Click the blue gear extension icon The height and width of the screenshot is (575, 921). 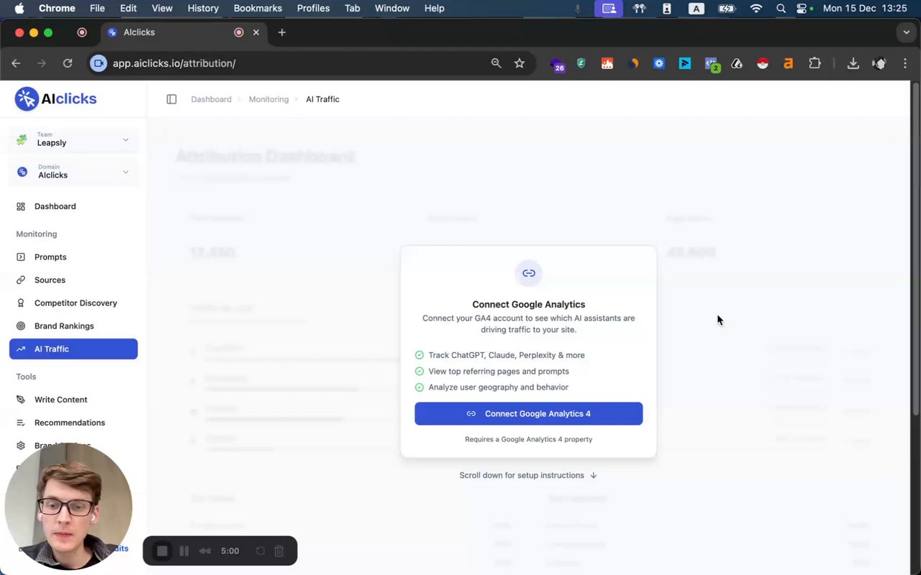tap(659, 63)
